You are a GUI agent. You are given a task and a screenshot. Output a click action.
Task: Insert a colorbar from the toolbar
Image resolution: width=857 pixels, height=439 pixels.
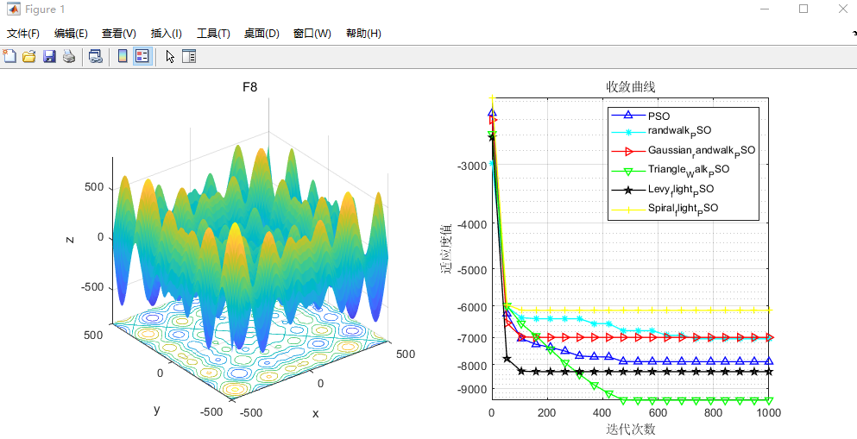click(123, 56)
